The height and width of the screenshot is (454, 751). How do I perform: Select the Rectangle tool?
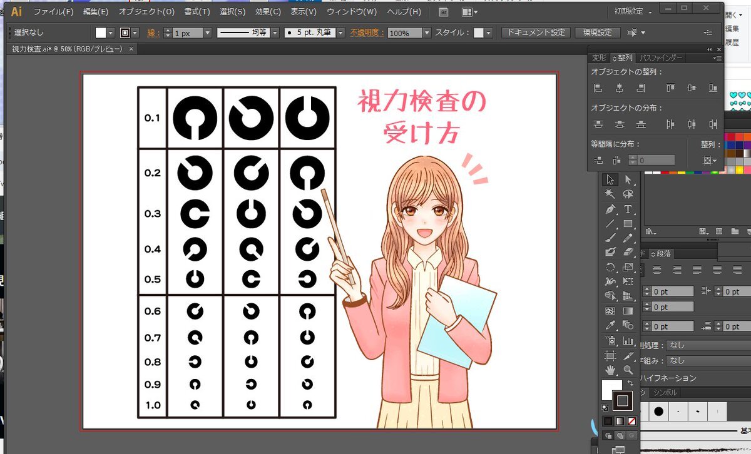pos(628,223)
